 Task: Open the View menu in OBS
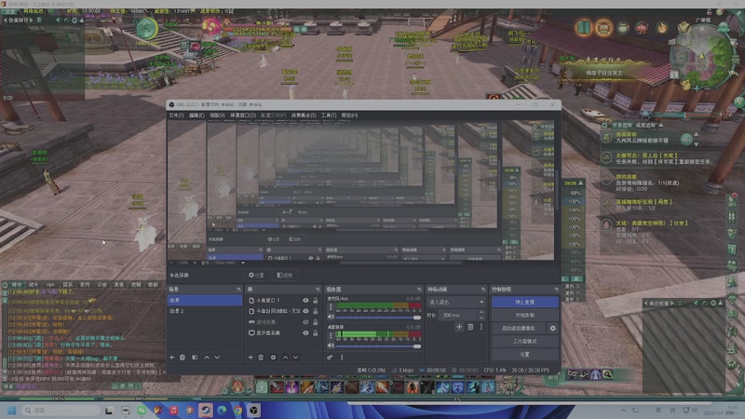[x=217, y=115]
